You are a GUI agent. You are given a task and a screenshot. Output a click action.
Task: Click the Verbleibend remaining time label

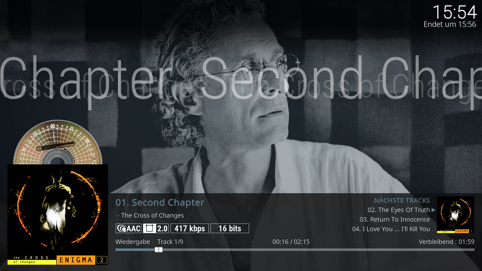coord(446,242)
